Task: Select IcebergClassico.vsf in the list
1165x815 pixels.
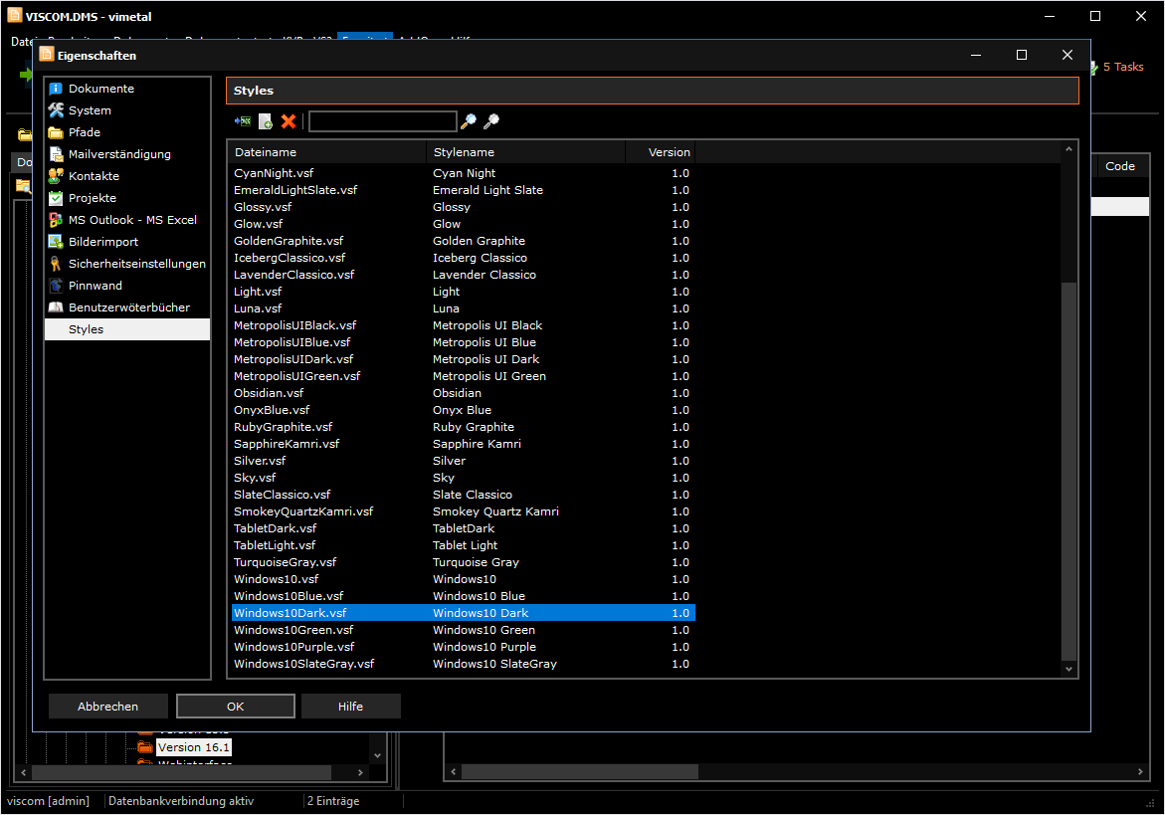Action: pyautogui.click(x=464, y=258)
